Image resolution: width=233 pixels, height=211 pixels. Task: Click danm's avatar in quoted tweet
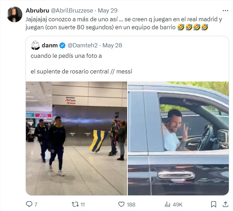tap(36, 45)
